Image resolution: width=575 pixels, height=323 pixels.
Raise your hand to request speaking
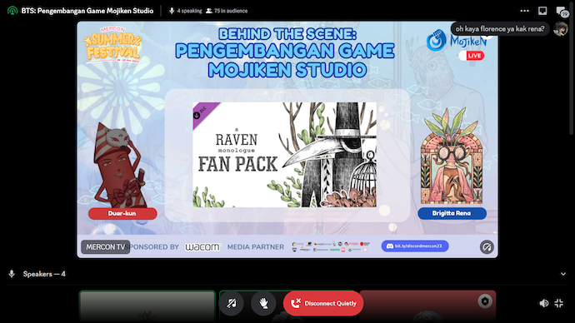point(263,303)
